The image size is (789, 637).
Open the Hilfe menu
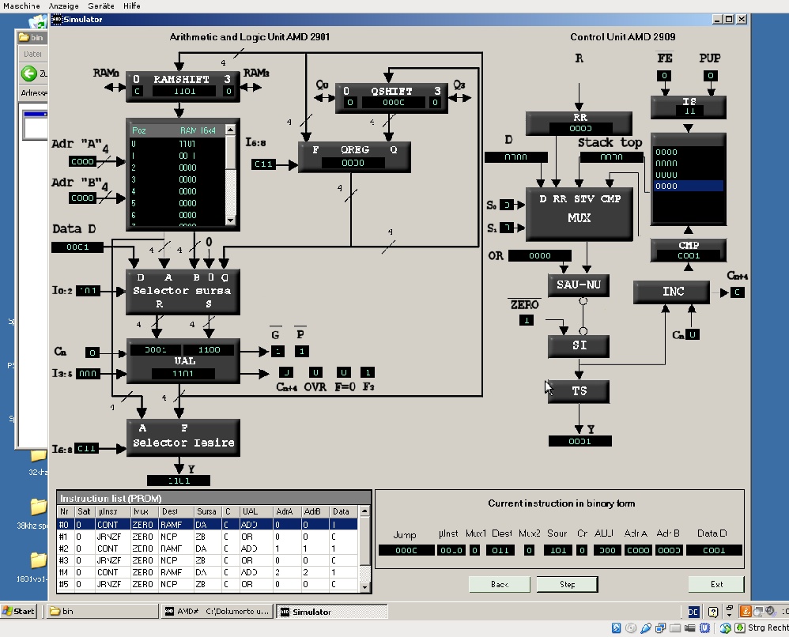click(x=132, y=6)
